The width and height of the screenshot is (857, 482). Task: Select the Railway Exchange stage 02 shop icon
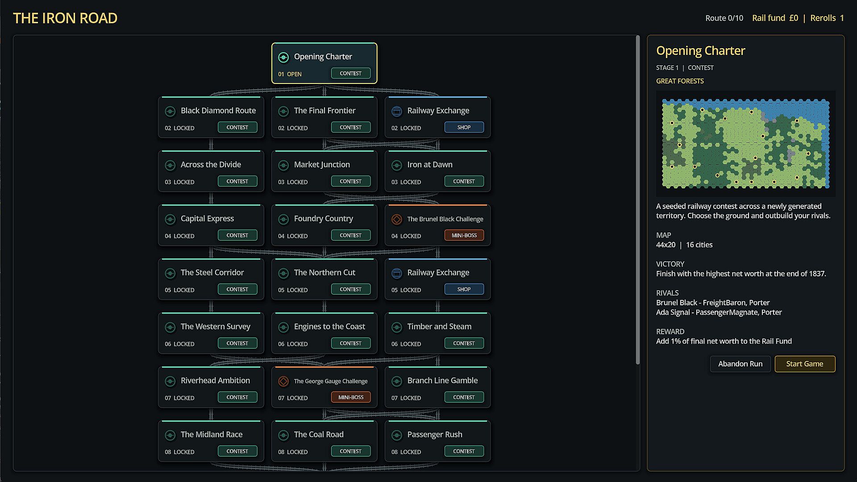pos(397,111)
